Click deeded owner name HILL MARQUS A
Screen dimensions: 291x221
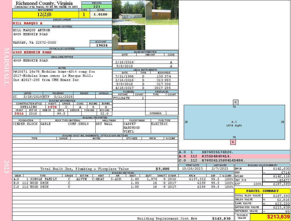coord(28,23)
